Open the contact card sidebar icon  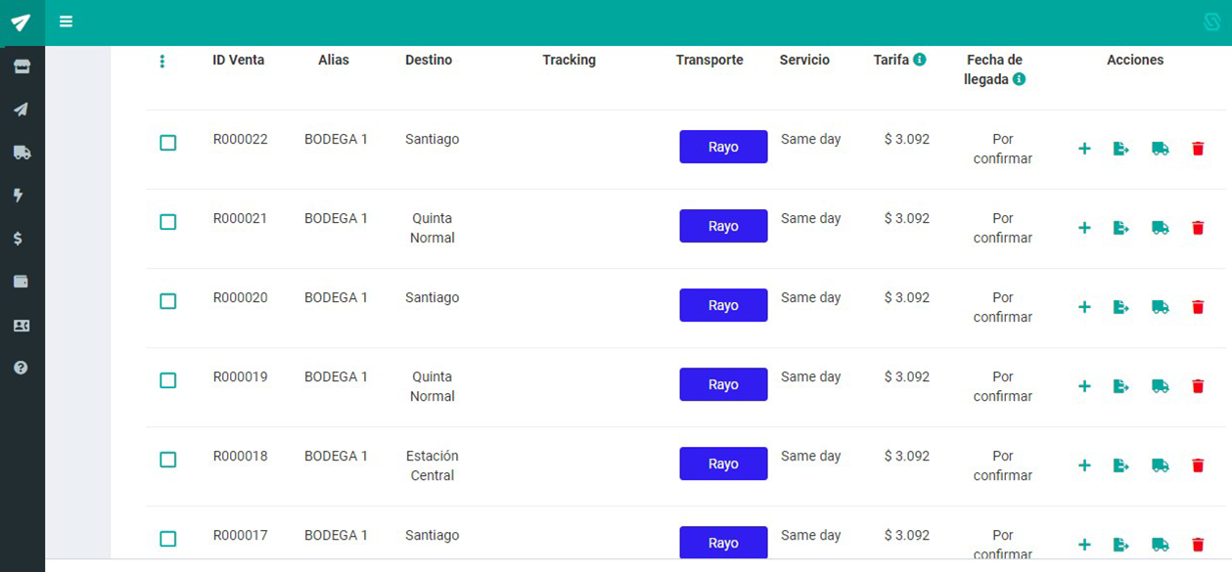click(21, 326)
